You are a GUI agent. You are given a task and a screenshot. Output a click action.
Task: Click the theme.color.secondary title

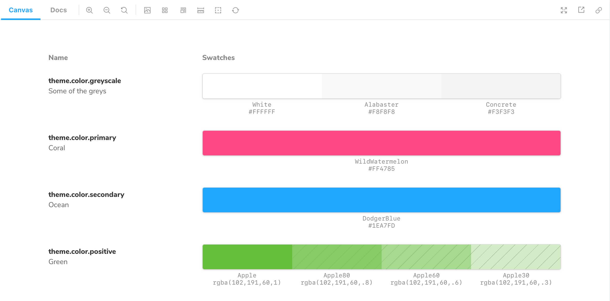(86, 195)
